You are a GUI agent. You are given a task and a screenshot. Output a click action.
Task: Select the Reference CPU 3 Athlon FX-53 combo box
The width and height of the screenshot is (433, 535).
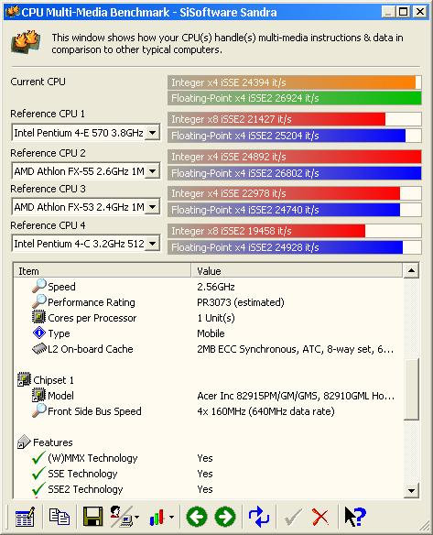click(85, 207)
